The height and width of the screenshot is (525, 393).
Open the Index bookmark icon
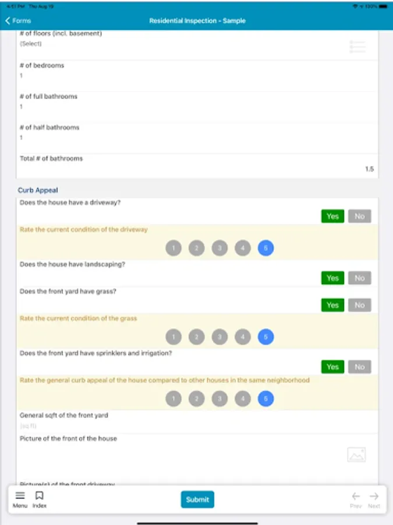[40, 496]
